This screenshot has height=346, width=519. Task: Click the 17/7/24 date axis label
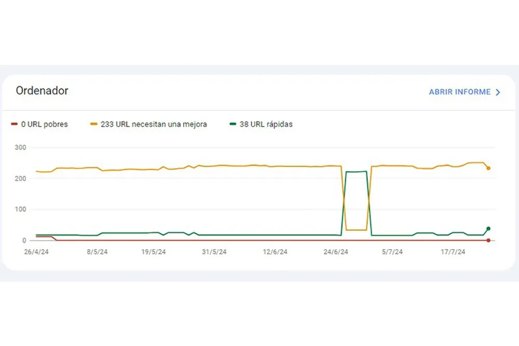tap(453, 252)
